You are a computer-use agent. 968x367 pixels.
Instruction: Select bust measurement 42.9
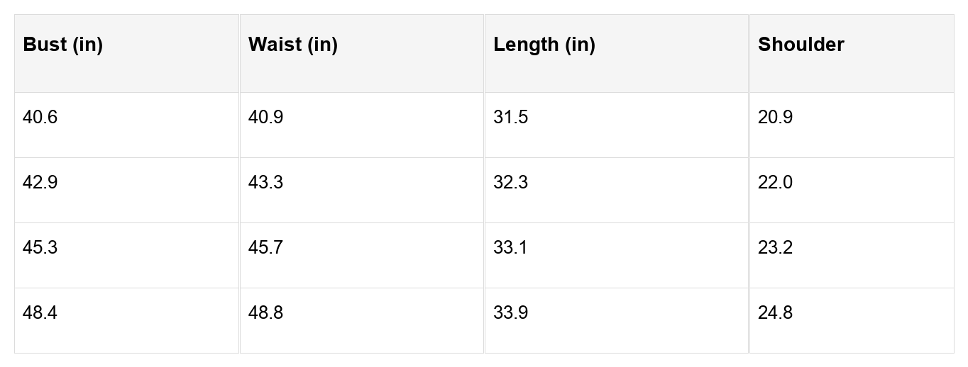[x=40, y=183]
